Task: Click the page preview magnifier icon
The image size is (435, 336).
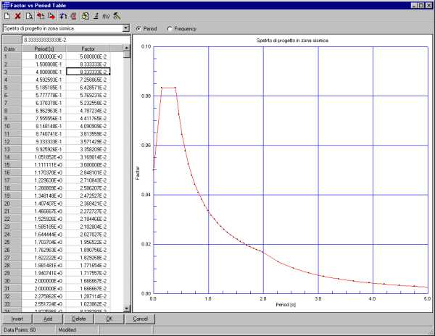Action: [29, 15]
